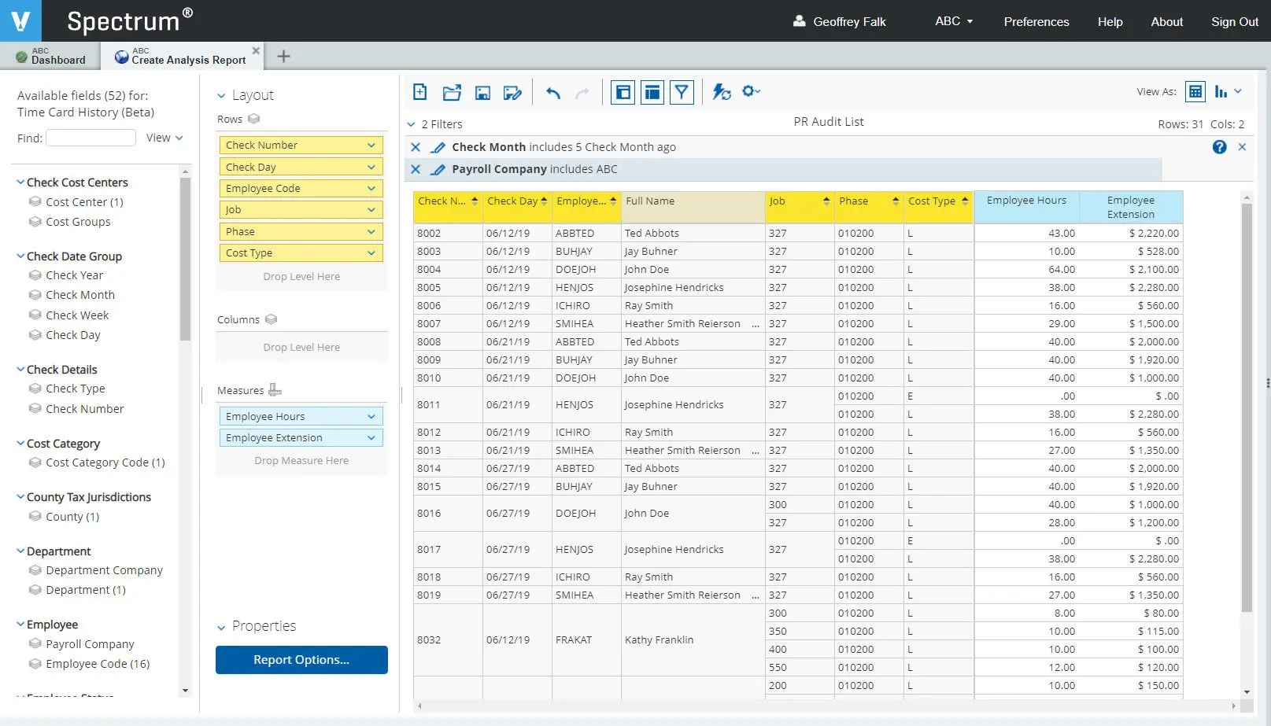The width and height of the screenshot is (1271, 726).
Task: Create a new report with the New icon
Action: point(420,92)
